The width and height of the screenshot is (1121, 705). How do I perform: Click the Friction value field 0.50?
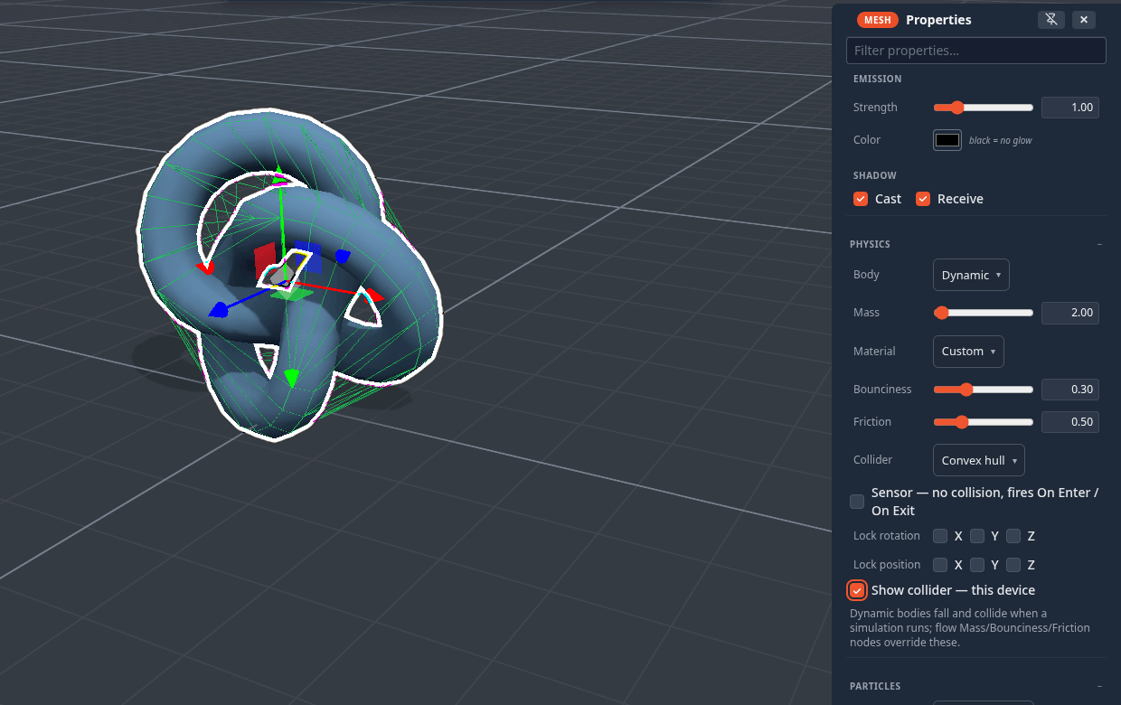click(1070, 422)
